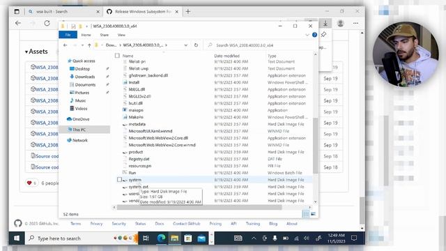
Task: Refresh the WSA folder view
Action: click(196, 45)
